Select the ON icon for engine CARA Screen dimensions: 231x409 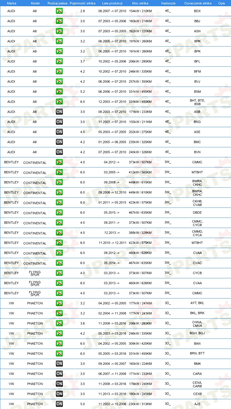click(59, 374)
